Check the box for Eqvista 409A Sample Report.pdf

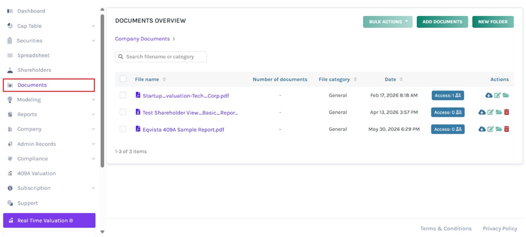coord(123,129)
